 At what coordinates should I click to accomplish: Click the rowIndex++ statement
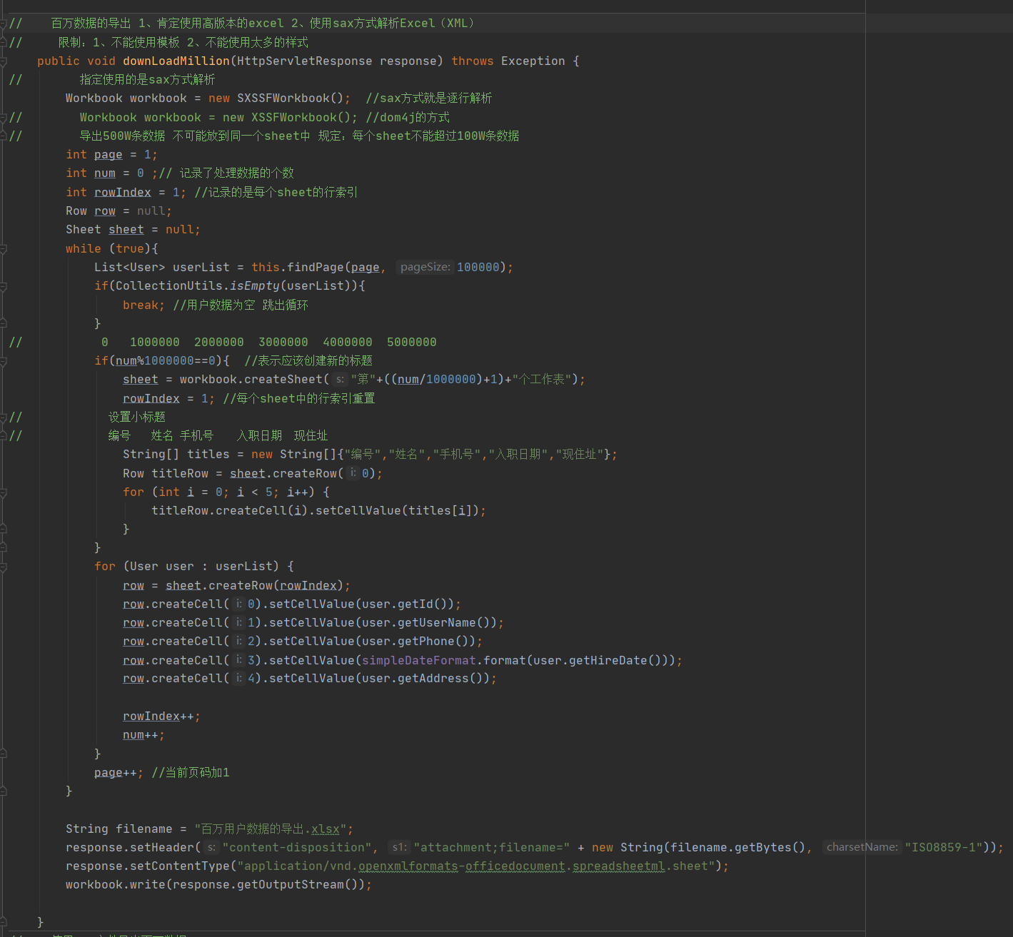[x=161, y=716]
